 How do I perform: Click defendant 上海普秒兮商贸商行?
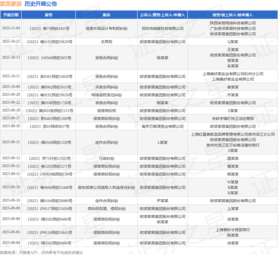[x=233, y=230]
